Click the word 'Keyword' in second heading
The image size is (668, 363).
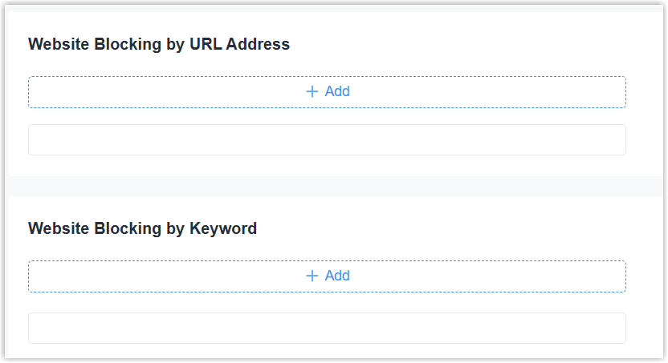click(x=223, y=228)
